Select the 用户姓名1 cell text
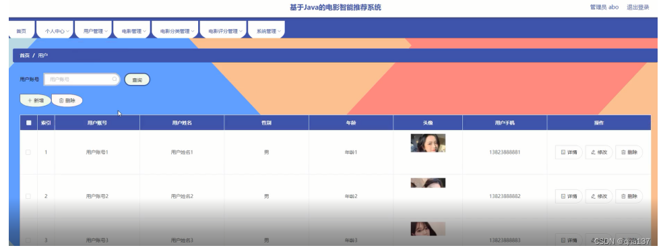 (182, 152)
